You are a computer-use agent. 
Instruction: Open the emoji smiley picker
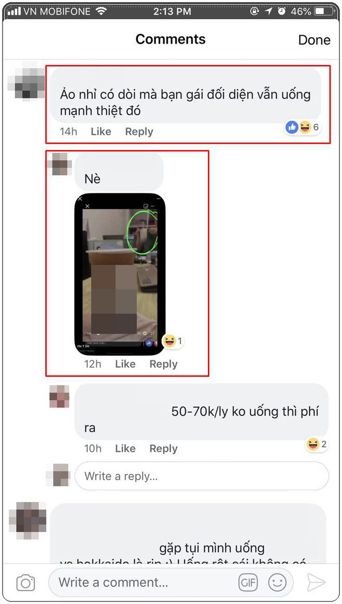click(x=277, y=582)
